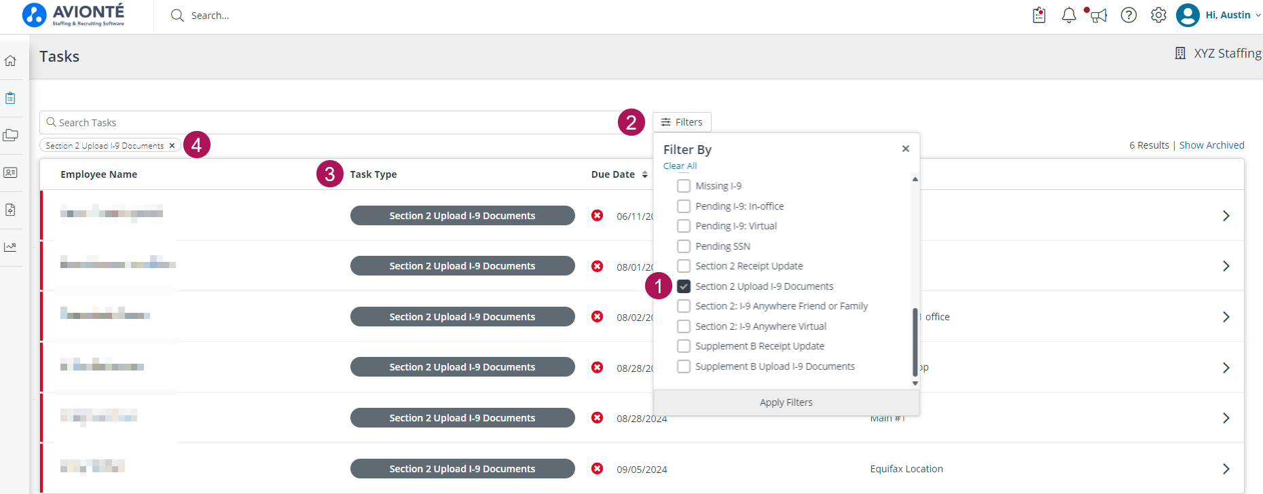Expand the Hi, Austin user menu

pyautogui.click(x=1233, y=15)
